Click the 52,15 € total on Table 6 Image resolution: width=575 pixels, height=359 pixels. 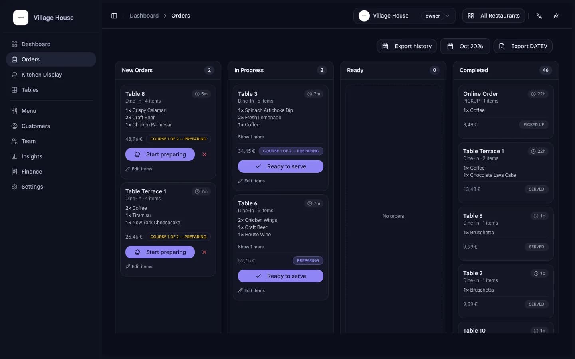tap(246, 260)
